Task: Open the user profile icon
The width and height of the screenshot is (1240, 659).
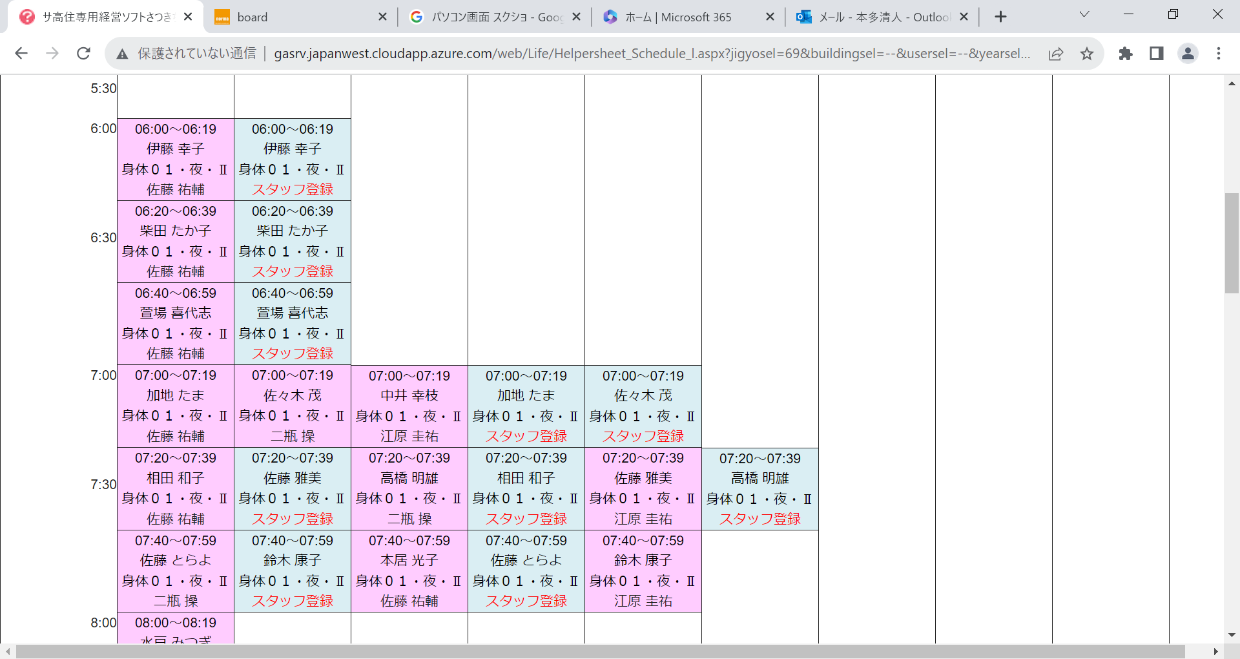Action: pyautogui.click(x=1188, y=54)
